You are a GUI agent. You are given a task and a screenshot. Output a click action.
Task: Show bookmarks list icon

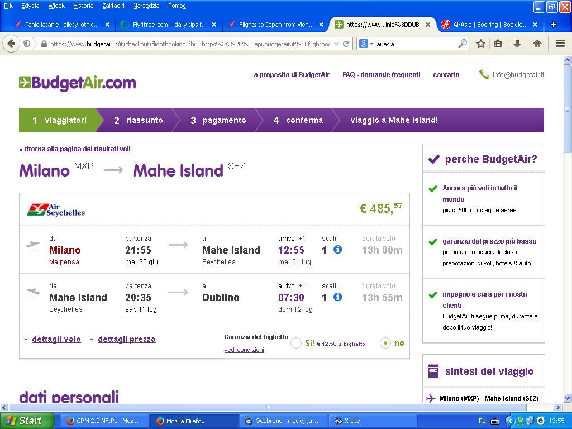pos(498,44)
